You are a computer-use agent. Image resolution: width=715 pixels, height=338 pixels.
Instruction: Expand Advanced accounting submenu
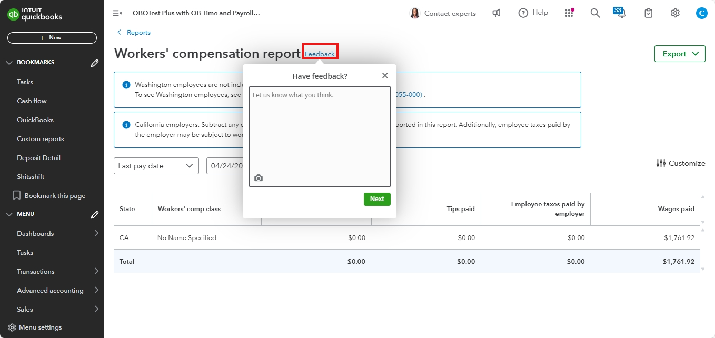pyautogui.click(x=97, y=290)
